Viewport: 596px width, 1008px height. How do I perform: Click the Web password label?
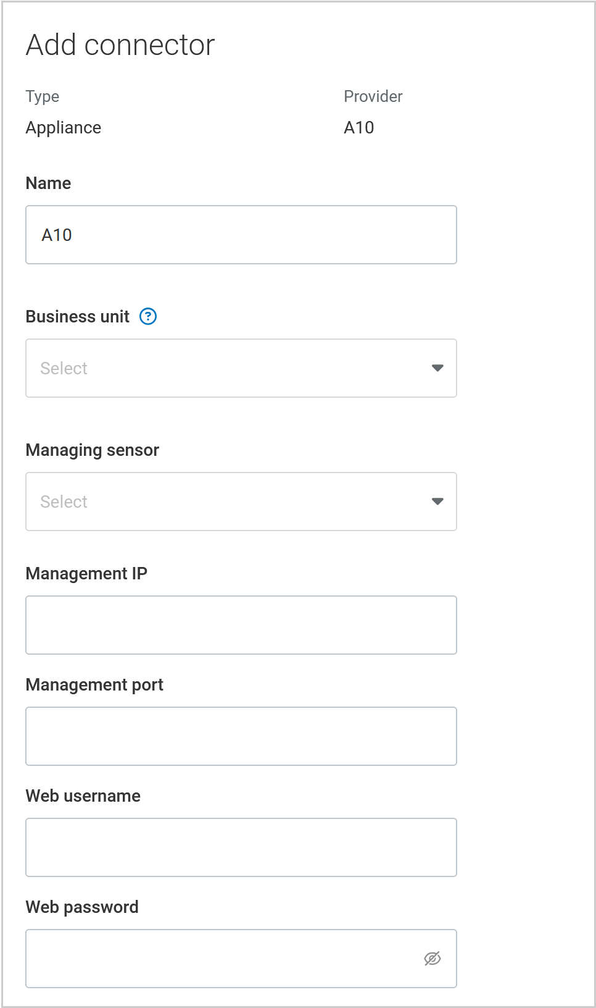[x=81, y=907]
